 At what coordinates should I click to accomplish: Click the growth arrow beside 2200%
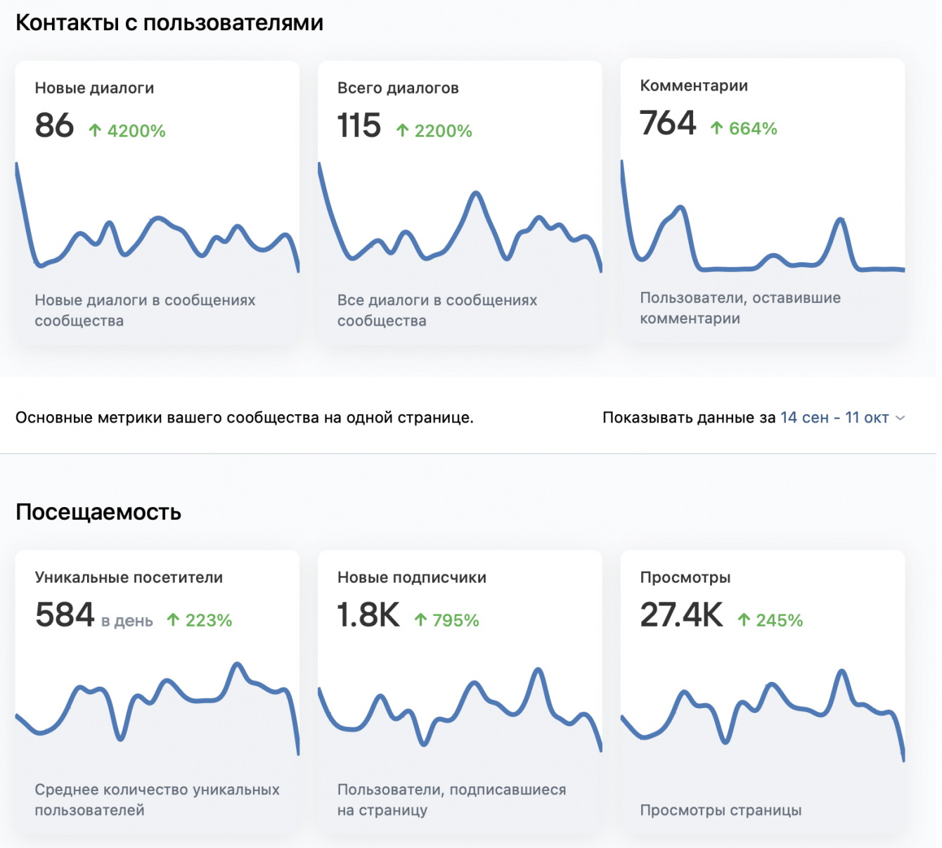(402, 131)
